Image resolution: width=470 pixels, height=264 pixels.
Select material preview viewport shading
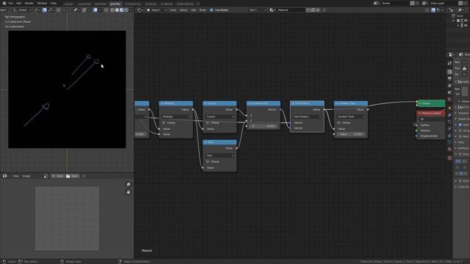coord(121,10)
